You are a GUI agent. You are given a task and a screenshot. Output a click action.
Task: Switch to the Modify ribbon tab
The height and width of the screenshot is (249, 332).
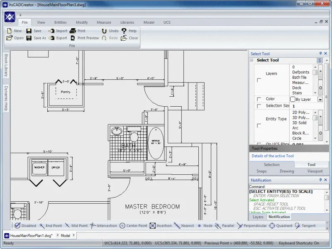point(82,22)
